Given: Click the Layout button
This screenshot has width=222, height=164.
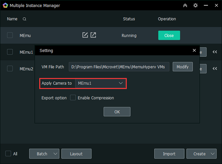Looking at the screenshot, I should coord(76,154).
